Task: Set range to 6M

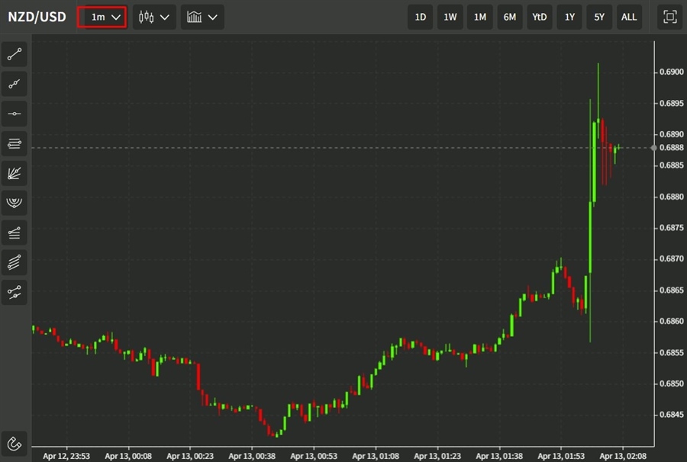Action: click(510, 17)
